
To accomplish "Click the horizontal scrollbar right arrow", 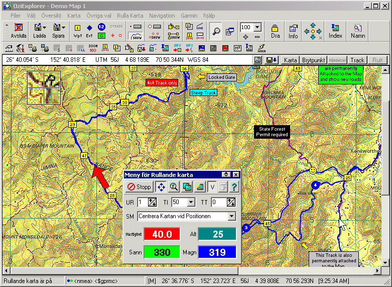I will [377, 270].
